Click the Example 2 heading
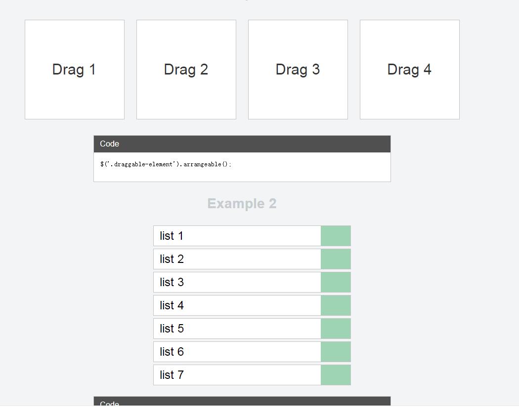 pyautogui.click(x=242, y=204)
